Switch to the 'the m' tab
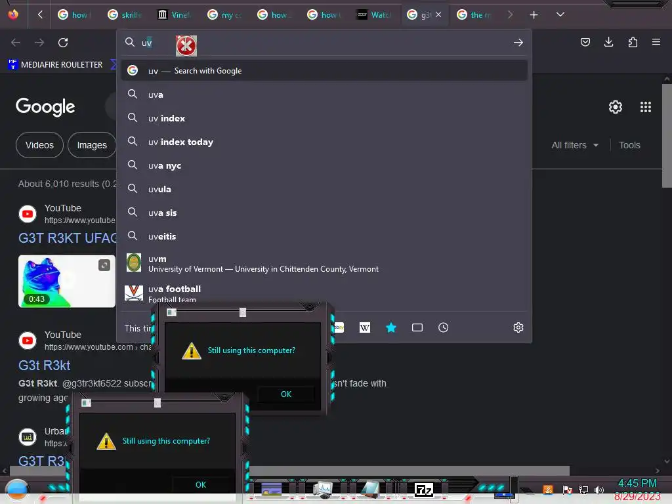 click(474, 15)
